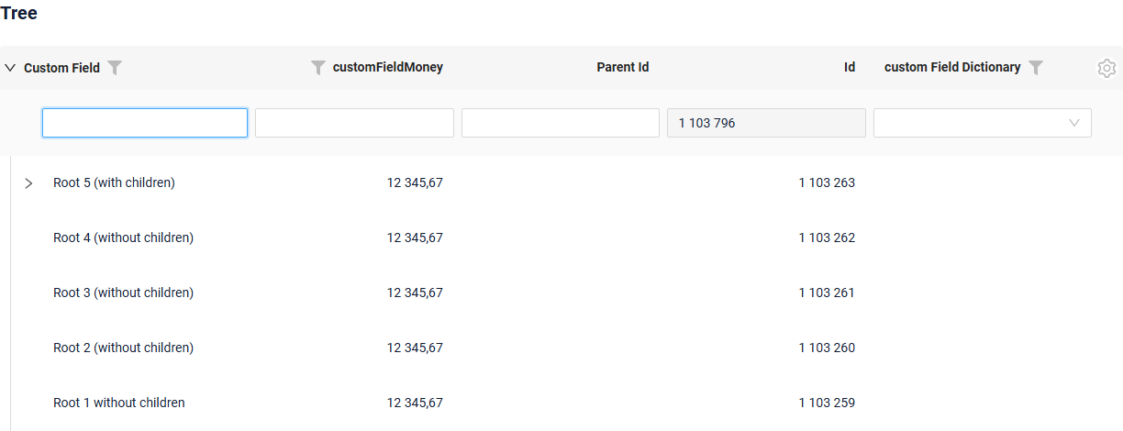
Task: Open the custom Field Dictionary dropdown
Action: 983,123
